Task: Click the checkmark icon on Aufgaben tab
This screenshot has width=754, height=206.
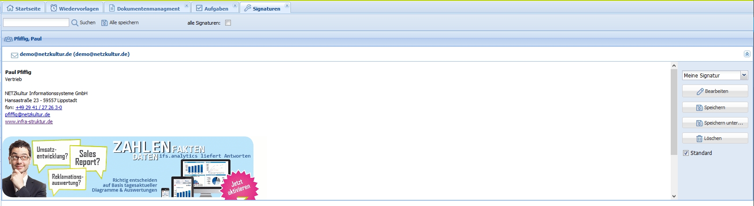Action: [199, 8]
